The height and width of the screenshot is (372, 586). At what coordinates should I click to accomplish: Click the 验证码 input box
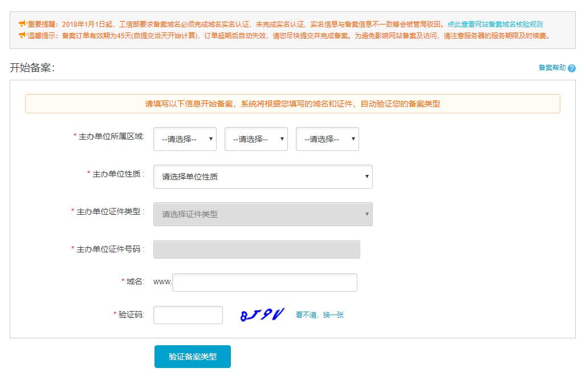188,314
